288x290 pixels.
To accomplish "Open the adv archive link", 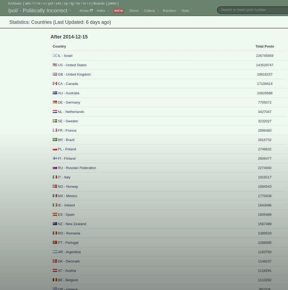I will 28,3.
